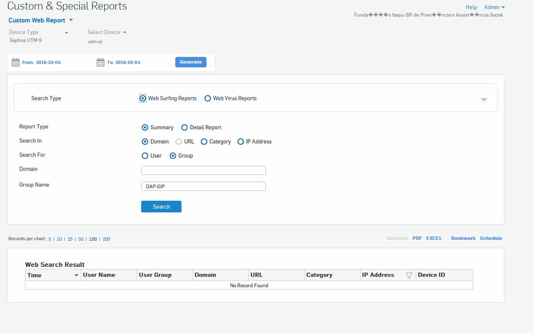The image size is (533, 333).
Task: Set records per chart to 100
Action: (93, 239)
